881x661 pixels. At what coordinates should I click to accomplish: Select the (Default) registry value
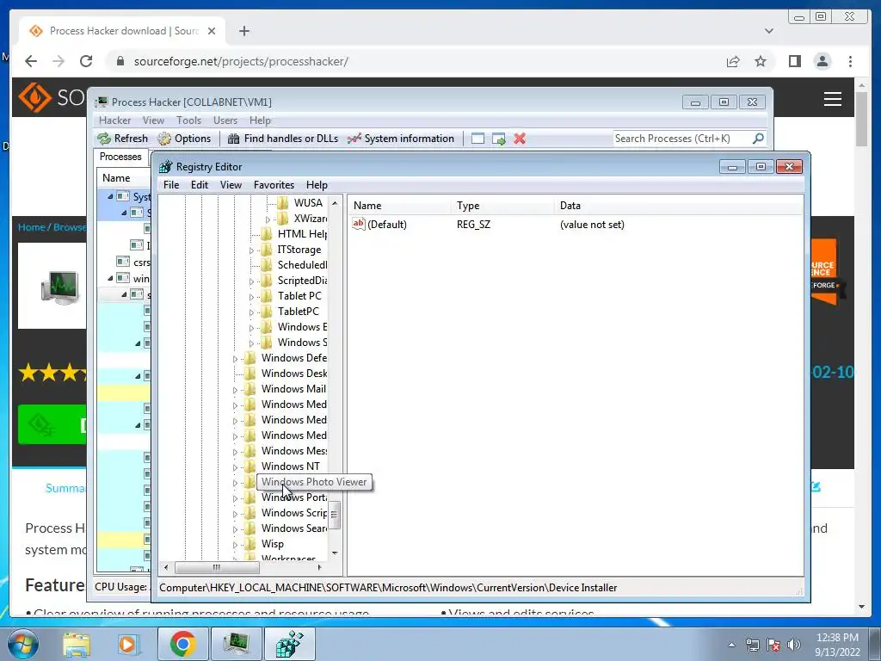pyautogui.click(x=386, y=225)
